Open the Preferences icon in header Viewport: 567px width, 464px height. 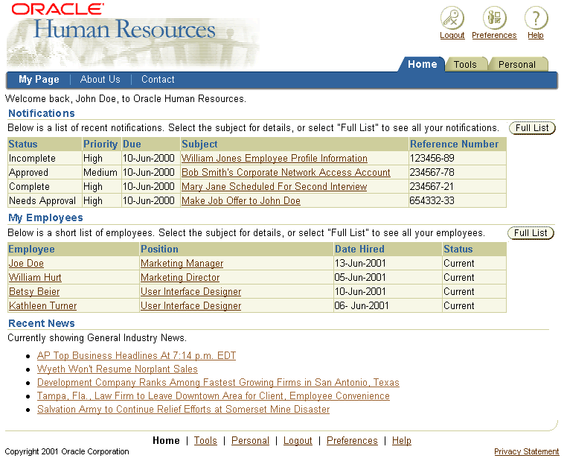494,18
